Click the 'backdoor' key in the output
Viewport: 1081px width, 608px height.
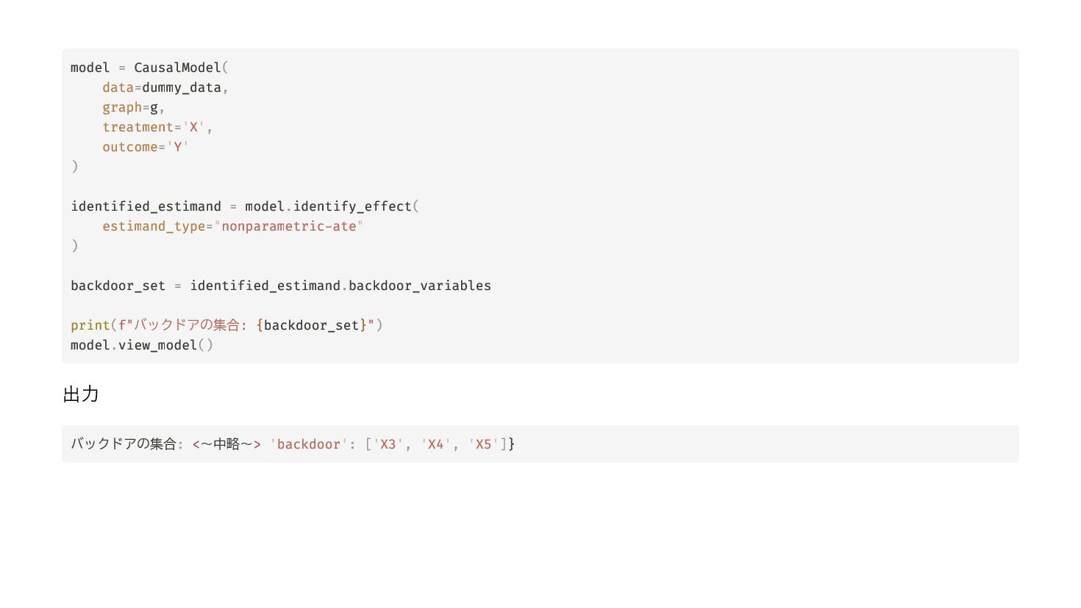pos(309,444)
